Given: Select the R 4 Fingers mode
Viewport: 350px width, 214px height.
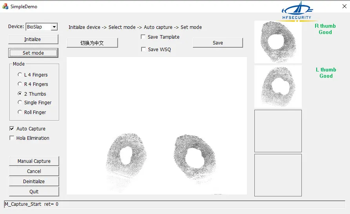Looking at the screenshot, I should pos(33,84).
